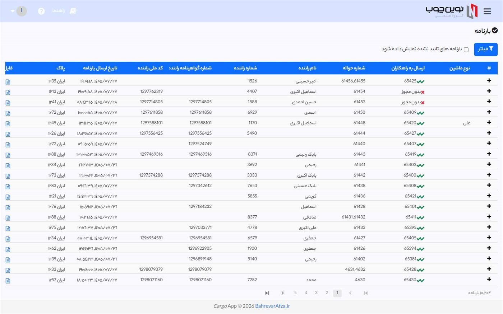The height and width of the screenshot is (314, 503).
Task: Go to previous page arrow
Action: (x=350, y=293)
